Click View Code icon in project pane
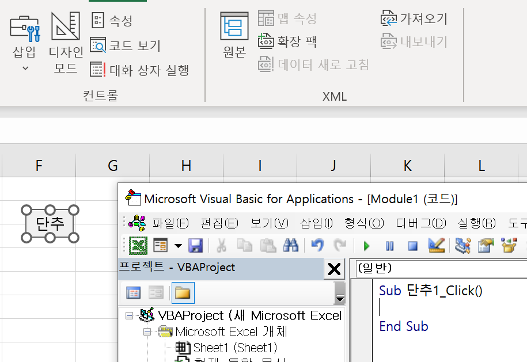 pyautogui.click(x=134, y=293)
